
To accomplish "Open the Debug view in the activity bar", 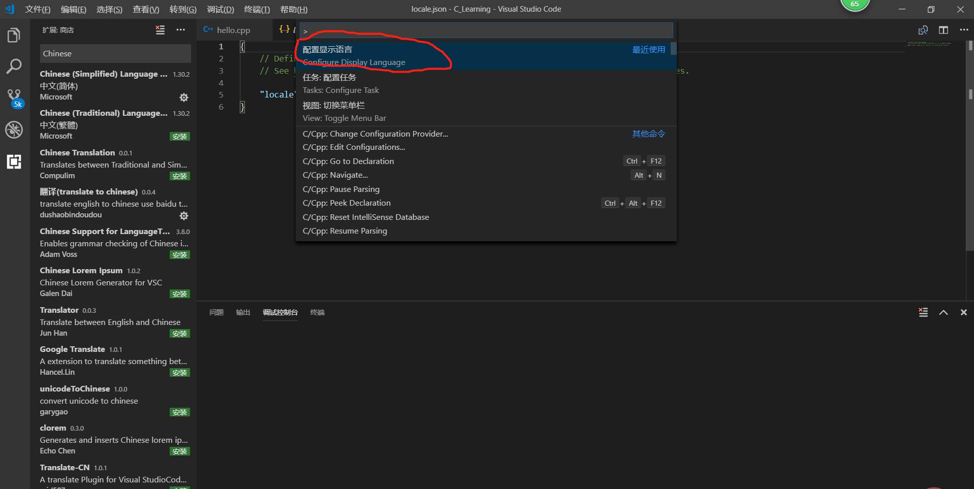I will [x=14, y=130].
